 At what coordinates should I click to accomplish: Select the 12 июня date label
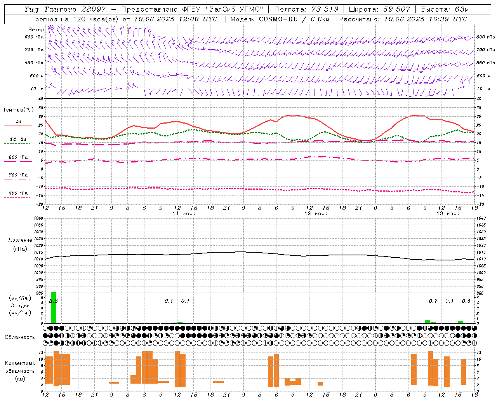click(316, 214)
